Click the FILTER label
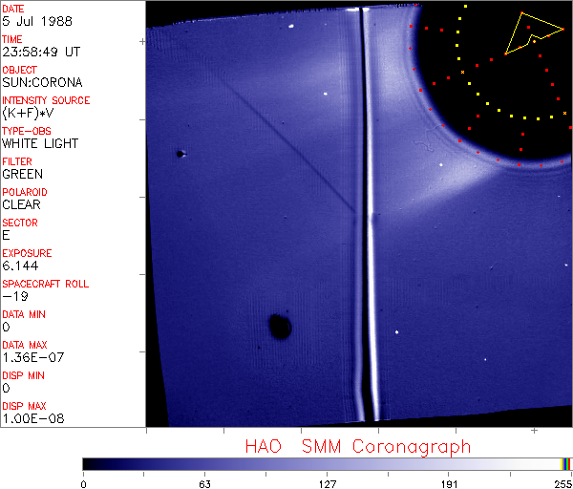Viewport: 573px width, 489px height. [17, 161]
